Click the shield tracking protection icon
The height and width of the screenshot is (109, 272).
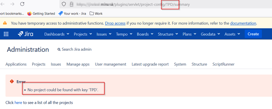(64, 4)
